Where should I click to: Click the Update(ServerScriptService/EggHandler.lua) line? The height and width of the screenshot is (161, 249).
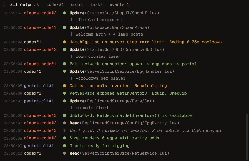point(122,71)
